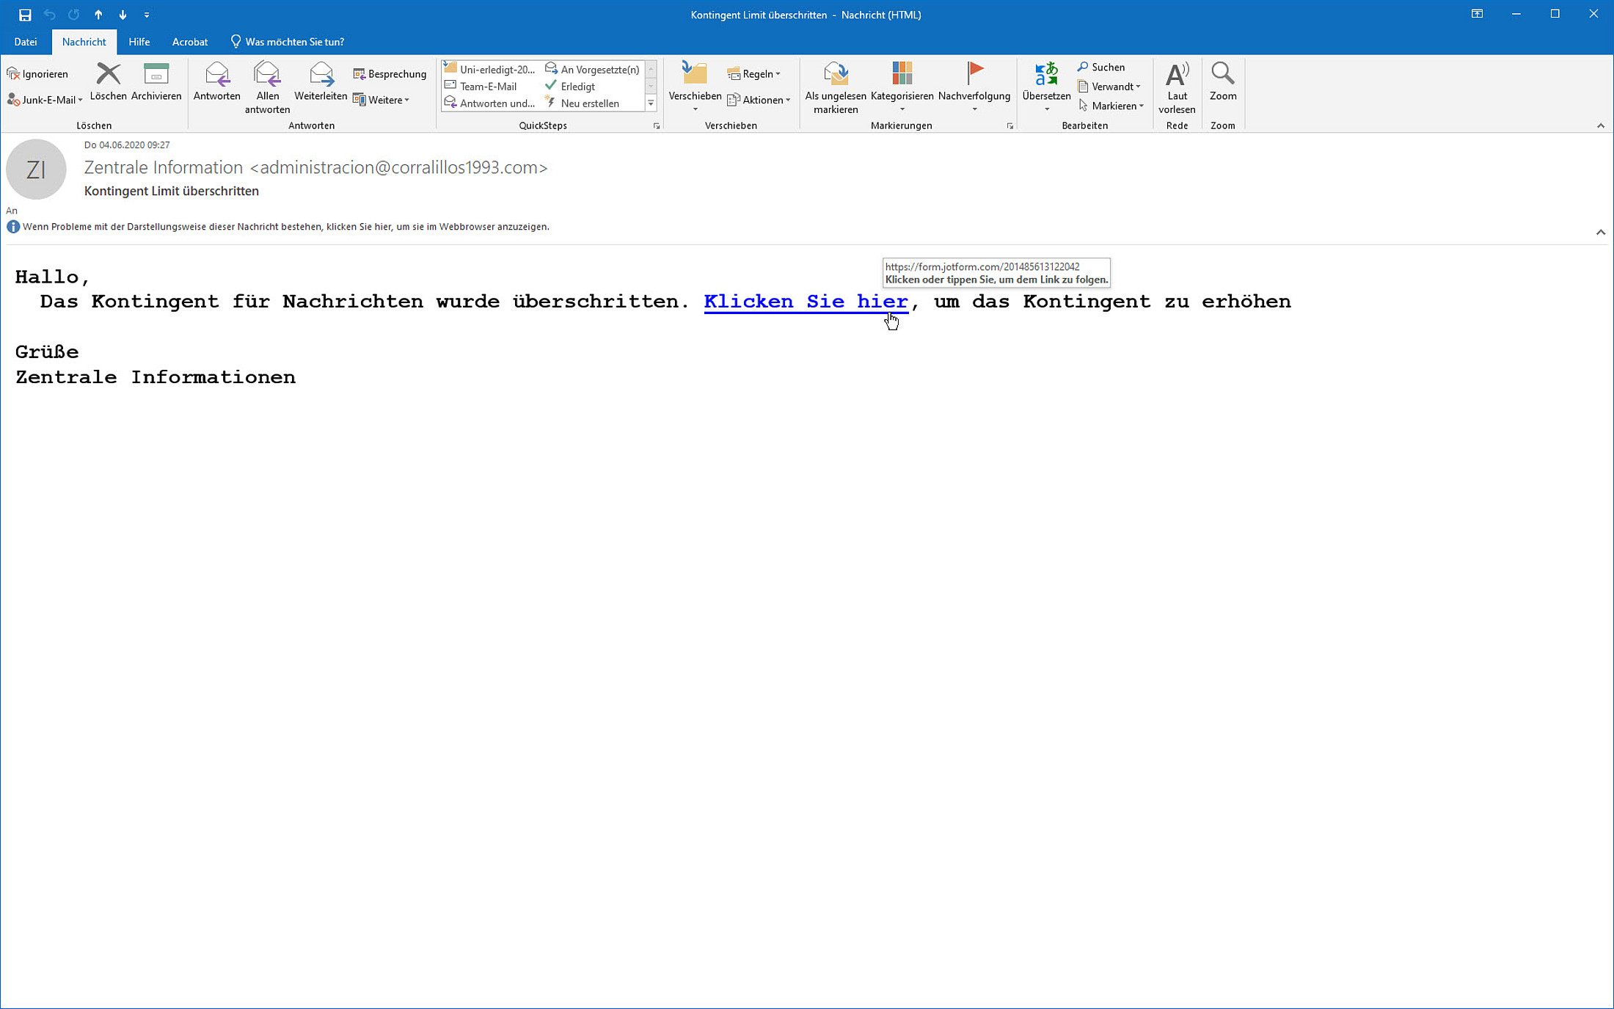Click the Besprechung button
This screenshot has height=1009, width=1614.
pyautogui.click(x=390, y=74)
